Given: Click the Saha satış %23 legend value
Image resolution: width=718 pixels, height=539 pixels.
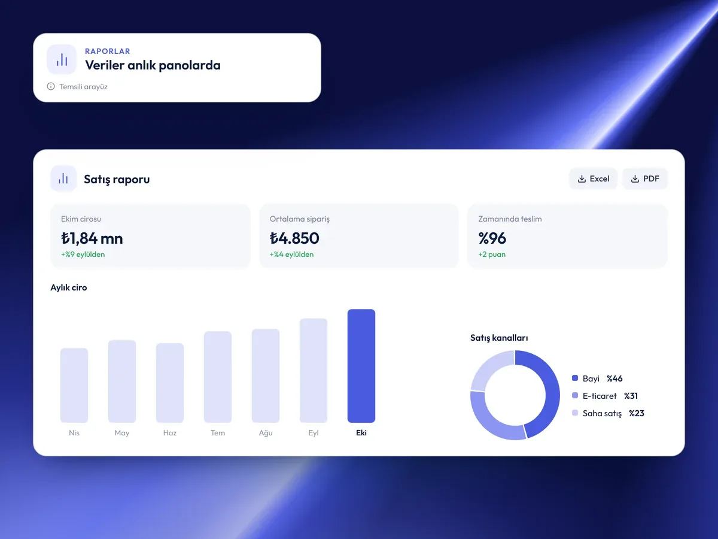Looking at the screenshot, I should coord(637,413).
